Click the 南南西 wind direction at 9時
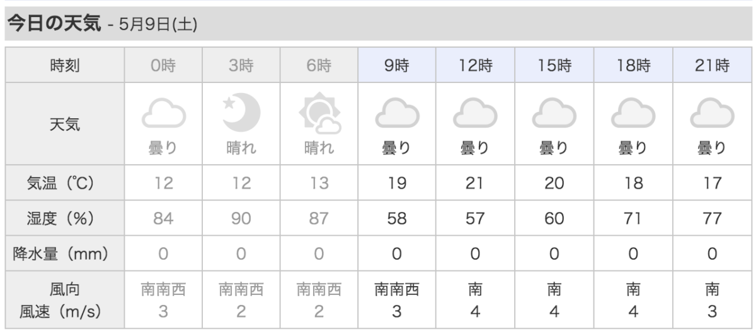This screenshot has height=332, width=756. point(398,290)
